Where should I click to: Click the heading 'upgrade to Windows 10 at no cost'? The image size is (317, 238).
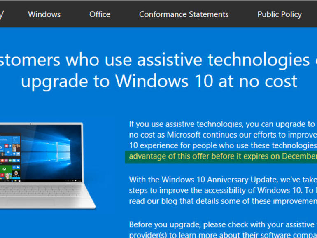tap(159, 81)
